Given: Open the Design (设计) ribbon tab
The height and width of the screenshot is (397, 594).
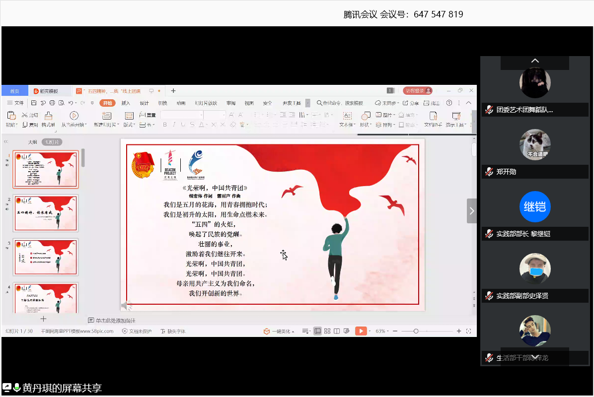Looking at the screenshot, I should (x=144, y=103).
